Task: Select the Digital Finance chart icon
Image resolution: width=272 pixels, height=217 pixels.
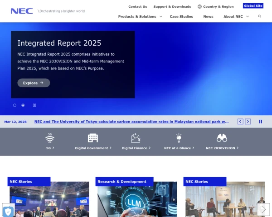Action: tap(136, 138)
